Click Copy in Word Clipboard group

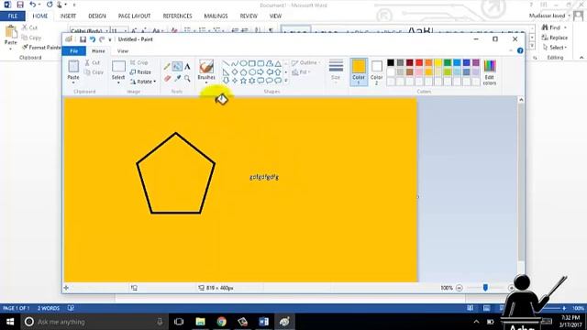(x=31, y=38)
